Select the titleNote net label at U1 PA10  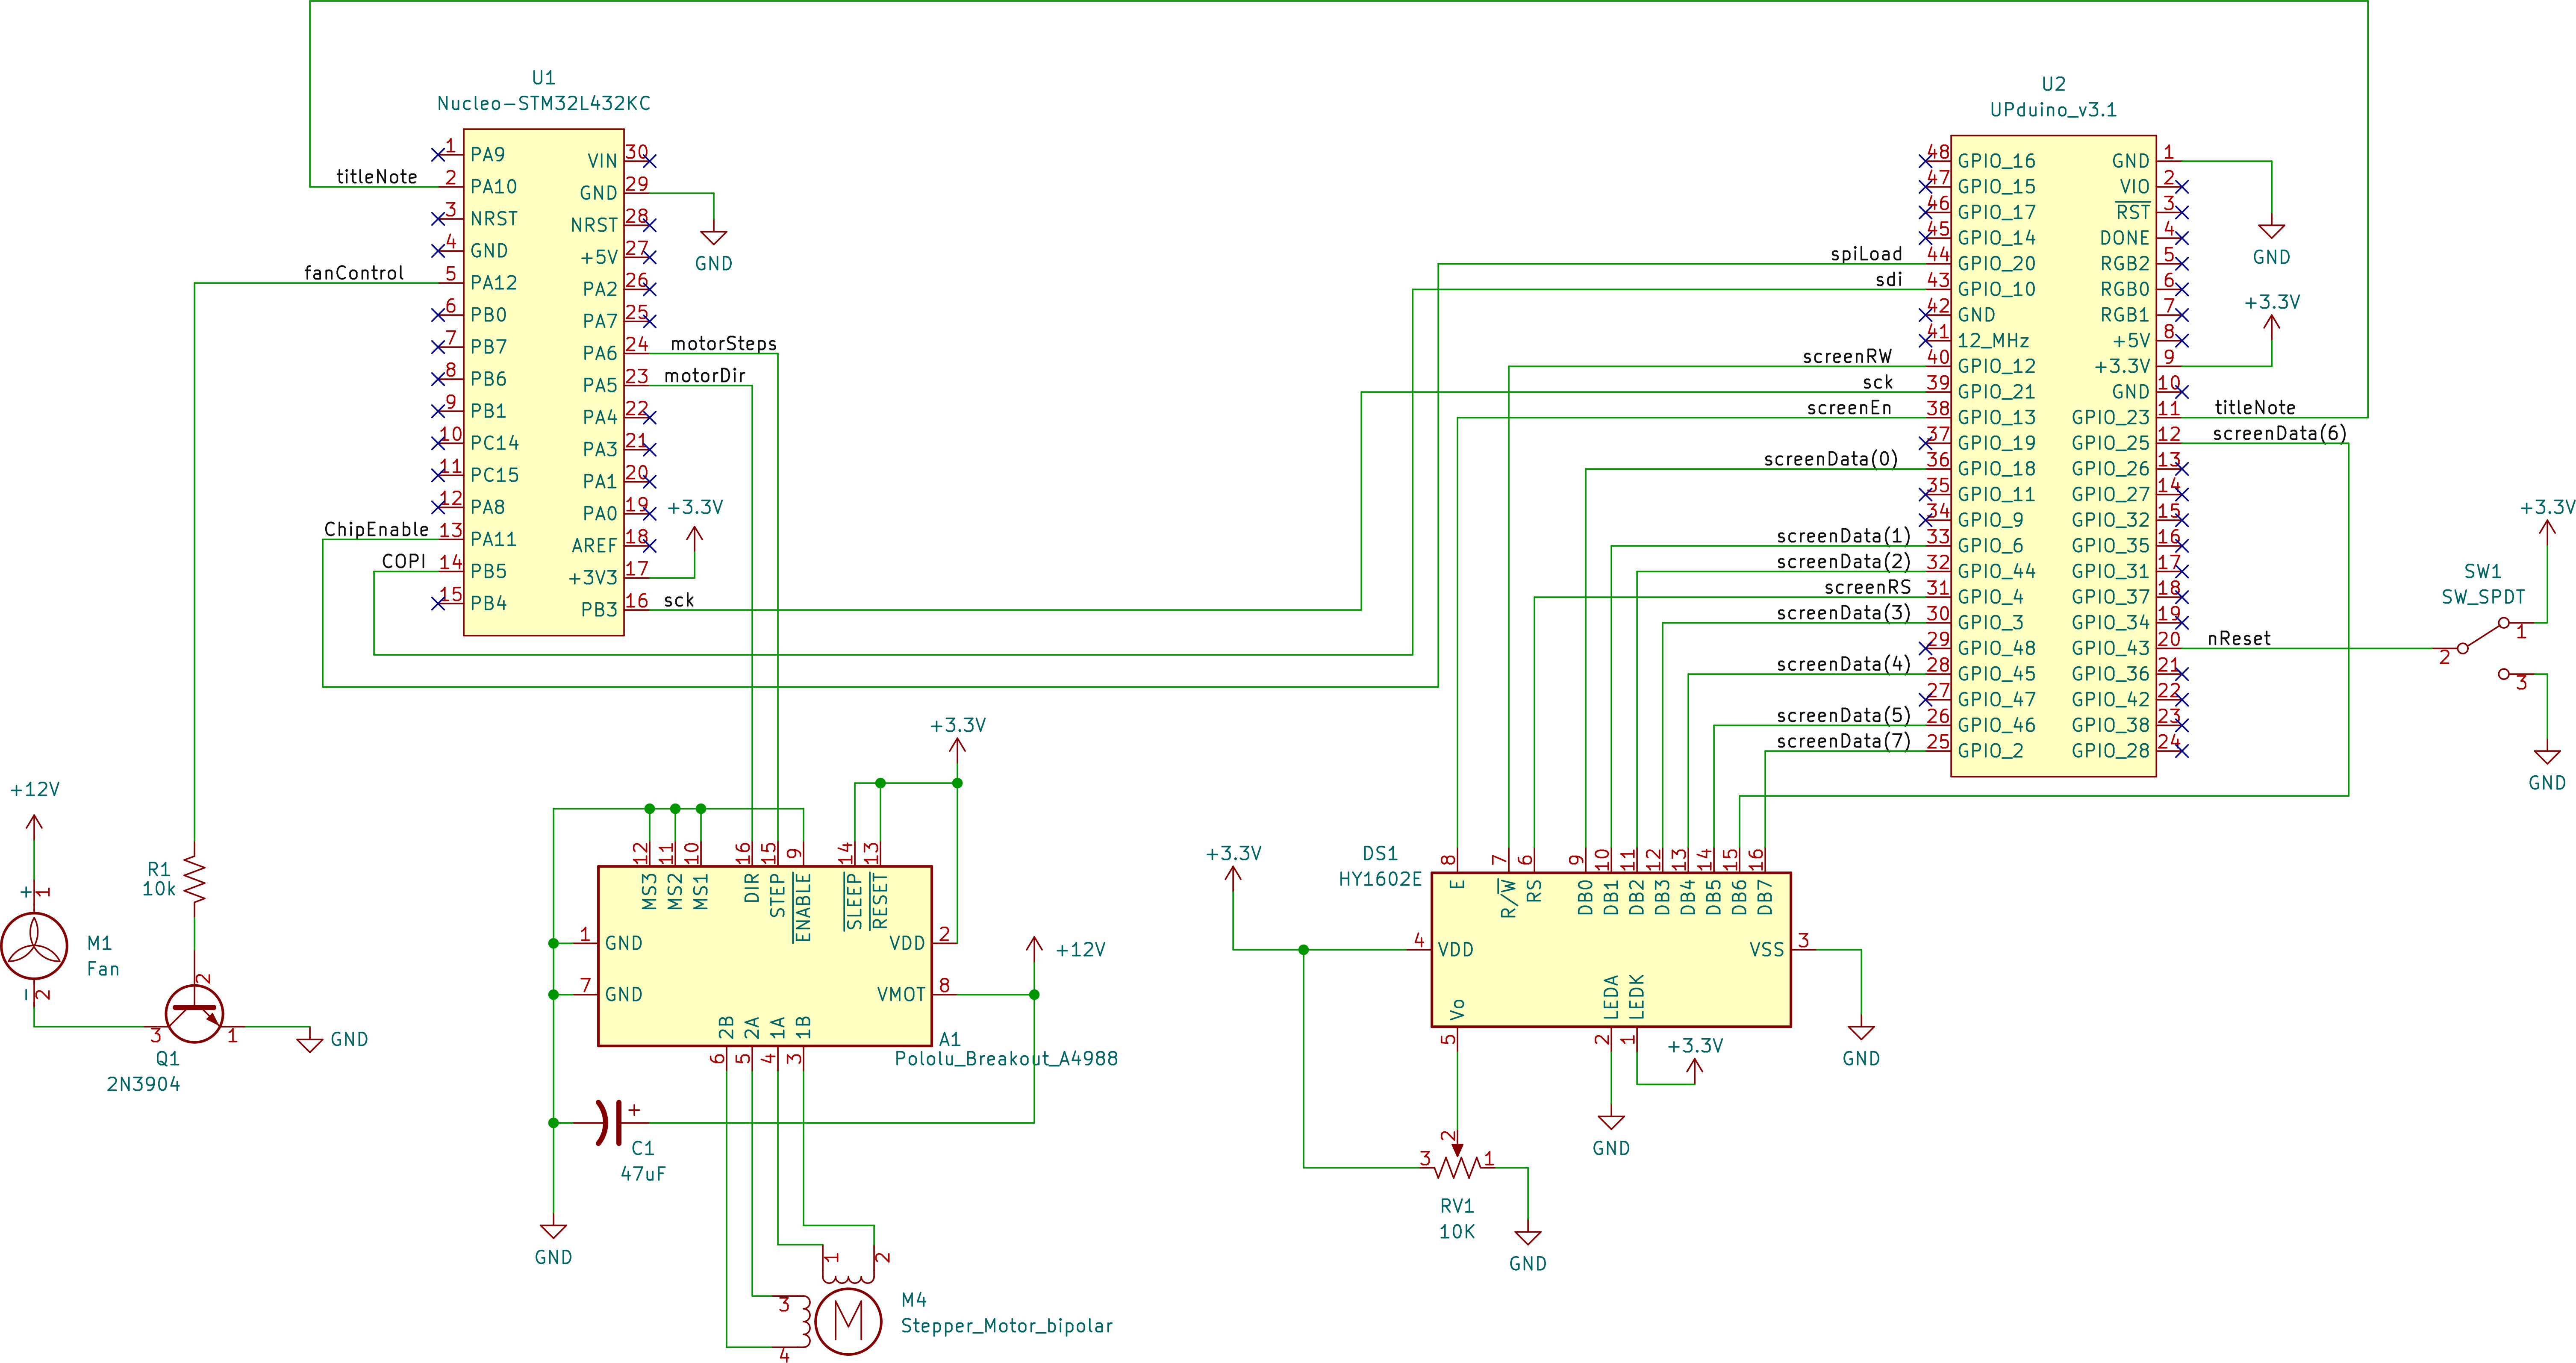coord(377,177)
